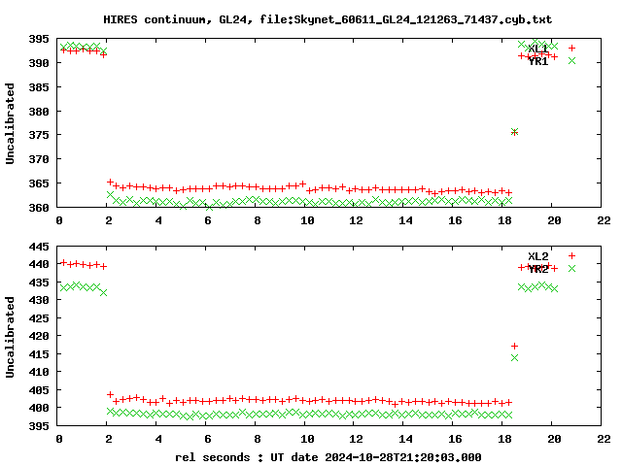Click the 18 tick label under upper plot
This screenshot has width=622, height=466.
click(504, 220)
